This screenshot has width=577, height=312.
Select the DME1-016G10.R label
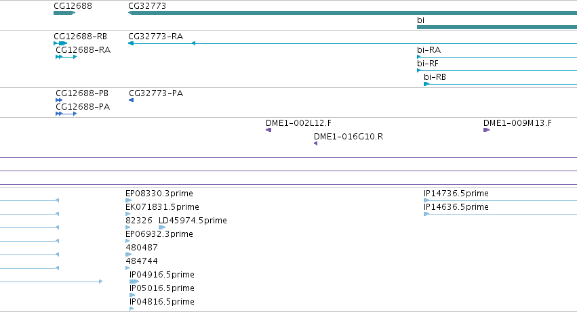[349, 137]
